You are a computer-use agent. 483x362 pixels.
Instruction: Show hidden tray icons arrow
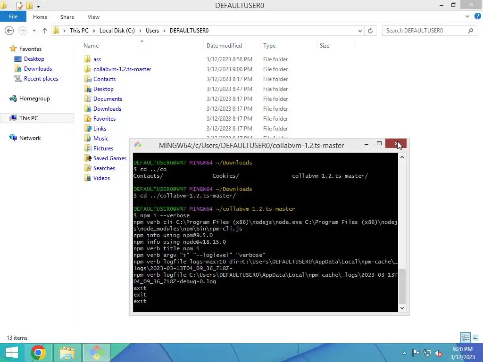[404, 353]
